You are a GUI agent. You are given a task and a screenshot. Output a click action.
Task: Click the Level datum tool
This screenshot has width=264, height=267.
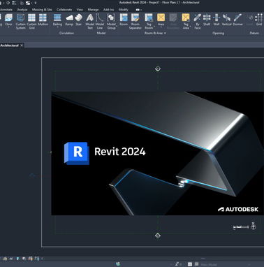tap(249, 20)
